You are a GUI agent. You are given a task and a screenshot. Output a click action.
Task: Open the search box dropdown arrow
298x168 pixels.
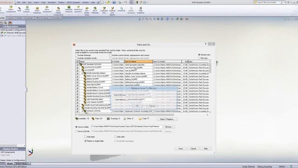[x=285, y=2]
